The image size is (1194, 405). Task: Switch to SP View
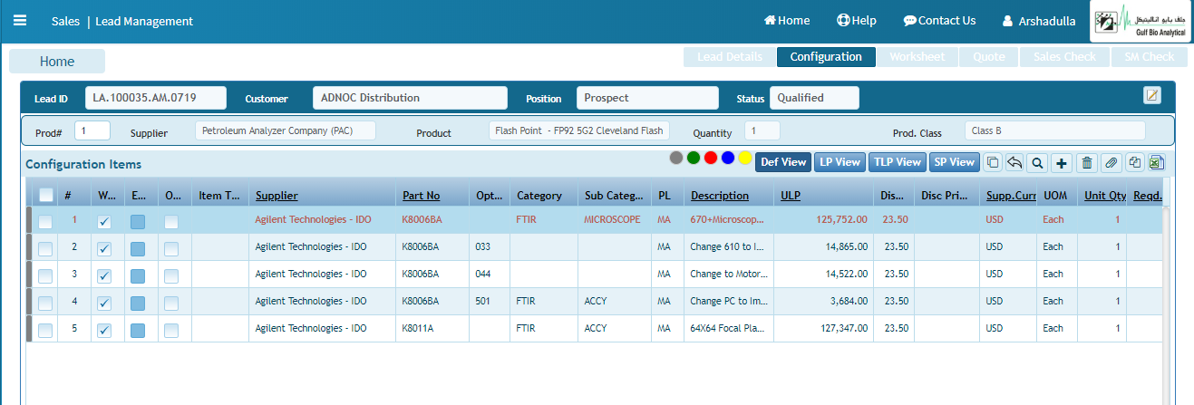pyautogui.click(x=954, y=162)
